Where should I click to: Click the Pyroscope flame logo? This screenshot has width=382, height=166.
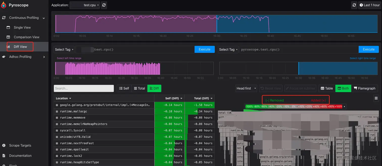point(4,5)
